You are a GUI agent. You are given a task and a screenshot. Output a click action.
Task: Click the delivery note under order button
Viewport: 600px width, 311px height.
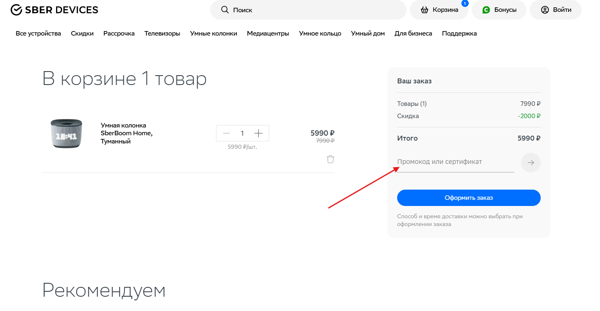pos(460,220)
